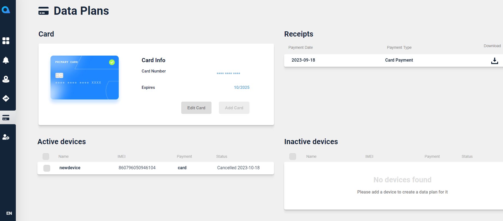Viewport: 503px width, 221px height.
Task: Download the 2023-09-18 receipt
Action: click(x=494, y=61)
